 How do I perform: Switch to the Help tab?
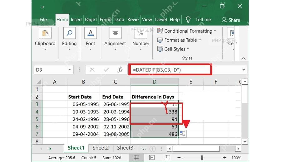175,20
